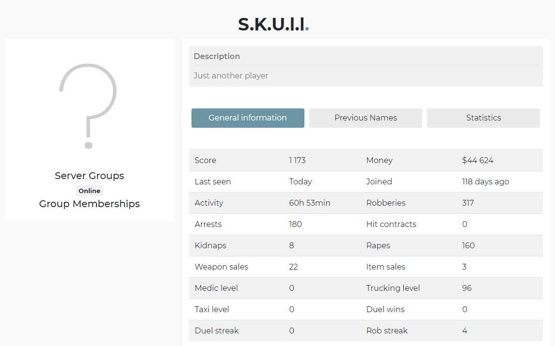Select the Server Groups heading
The height and width of the screenshot is (346, 555).
(x=90, y=176)
